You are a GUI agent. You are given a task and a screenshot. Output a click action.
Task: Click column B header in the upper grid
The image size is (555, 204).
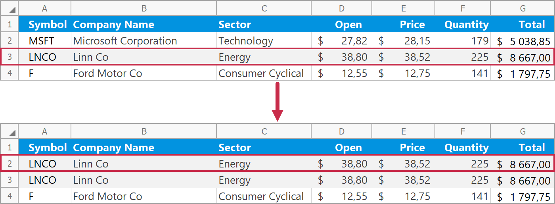(144, 9)
